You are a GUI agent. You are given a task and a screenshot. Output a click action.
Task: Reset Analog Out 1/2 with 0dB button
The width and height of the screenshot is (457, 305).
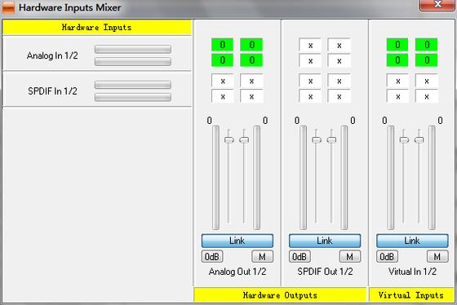212,257
